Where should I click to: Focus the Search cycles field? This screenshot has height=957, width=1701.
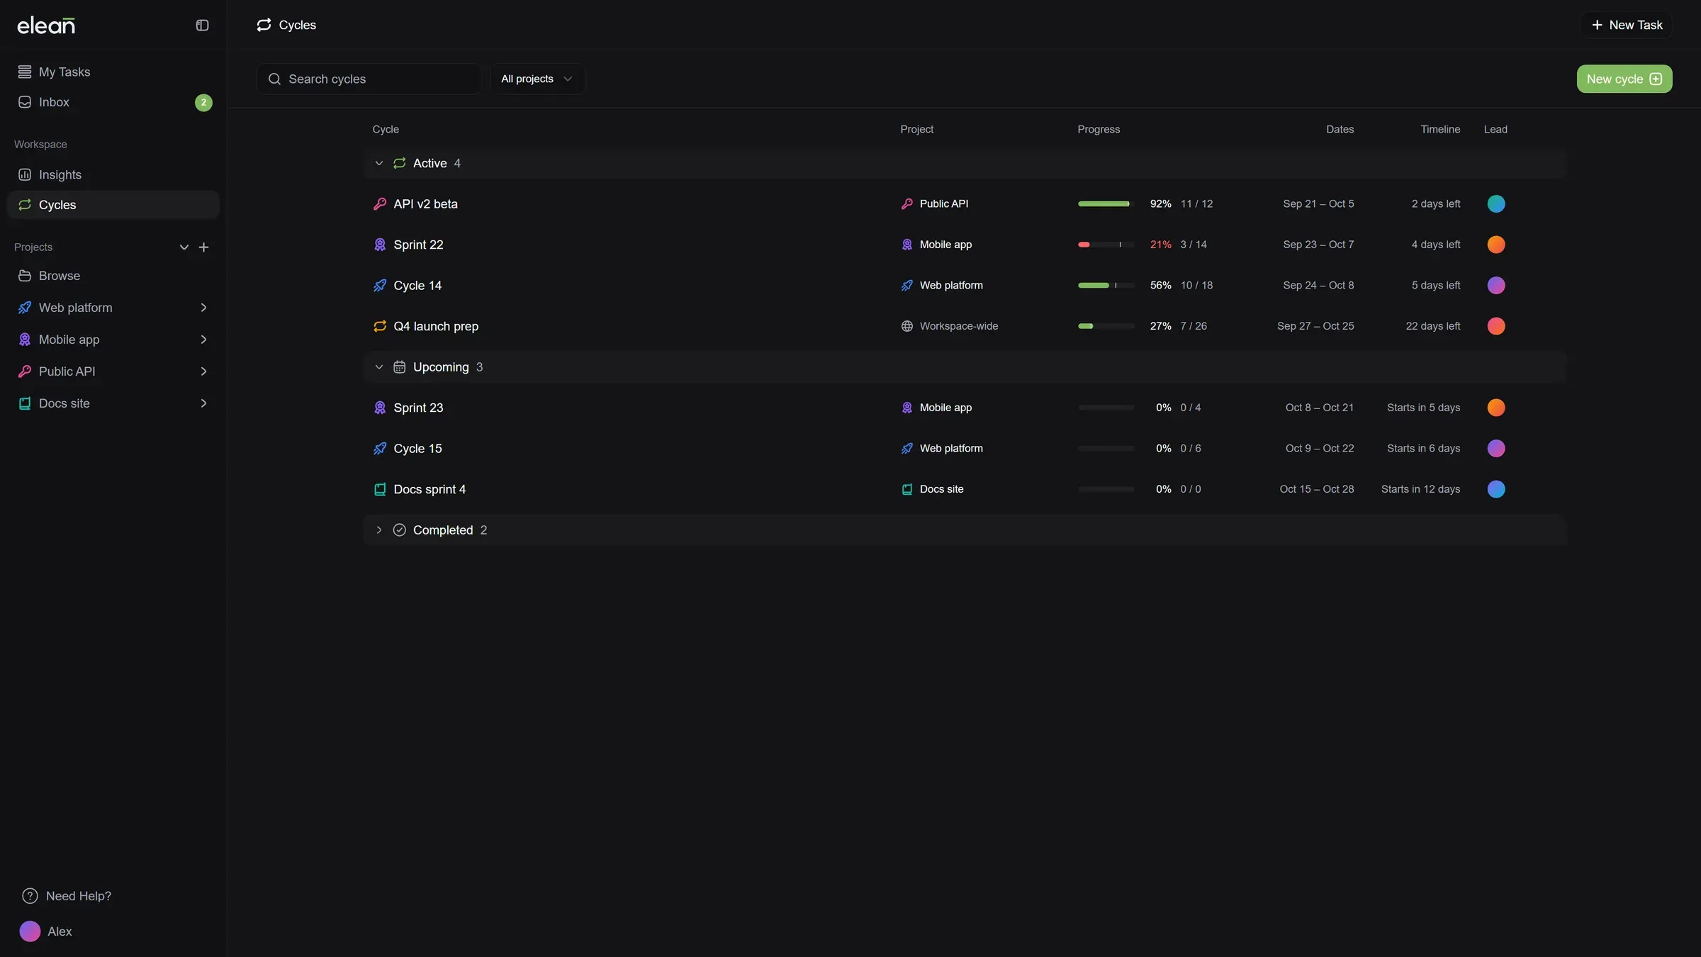(x=369, y=79)
